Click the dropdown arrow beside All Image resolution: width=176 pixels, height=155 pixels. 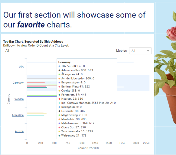[x=148, y=51]
